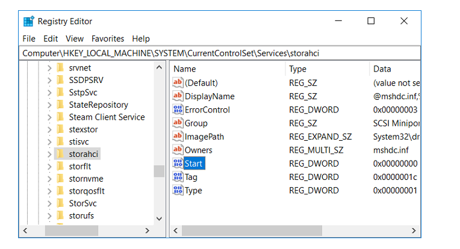Select the storufs key in tree

tap(81, 215)
